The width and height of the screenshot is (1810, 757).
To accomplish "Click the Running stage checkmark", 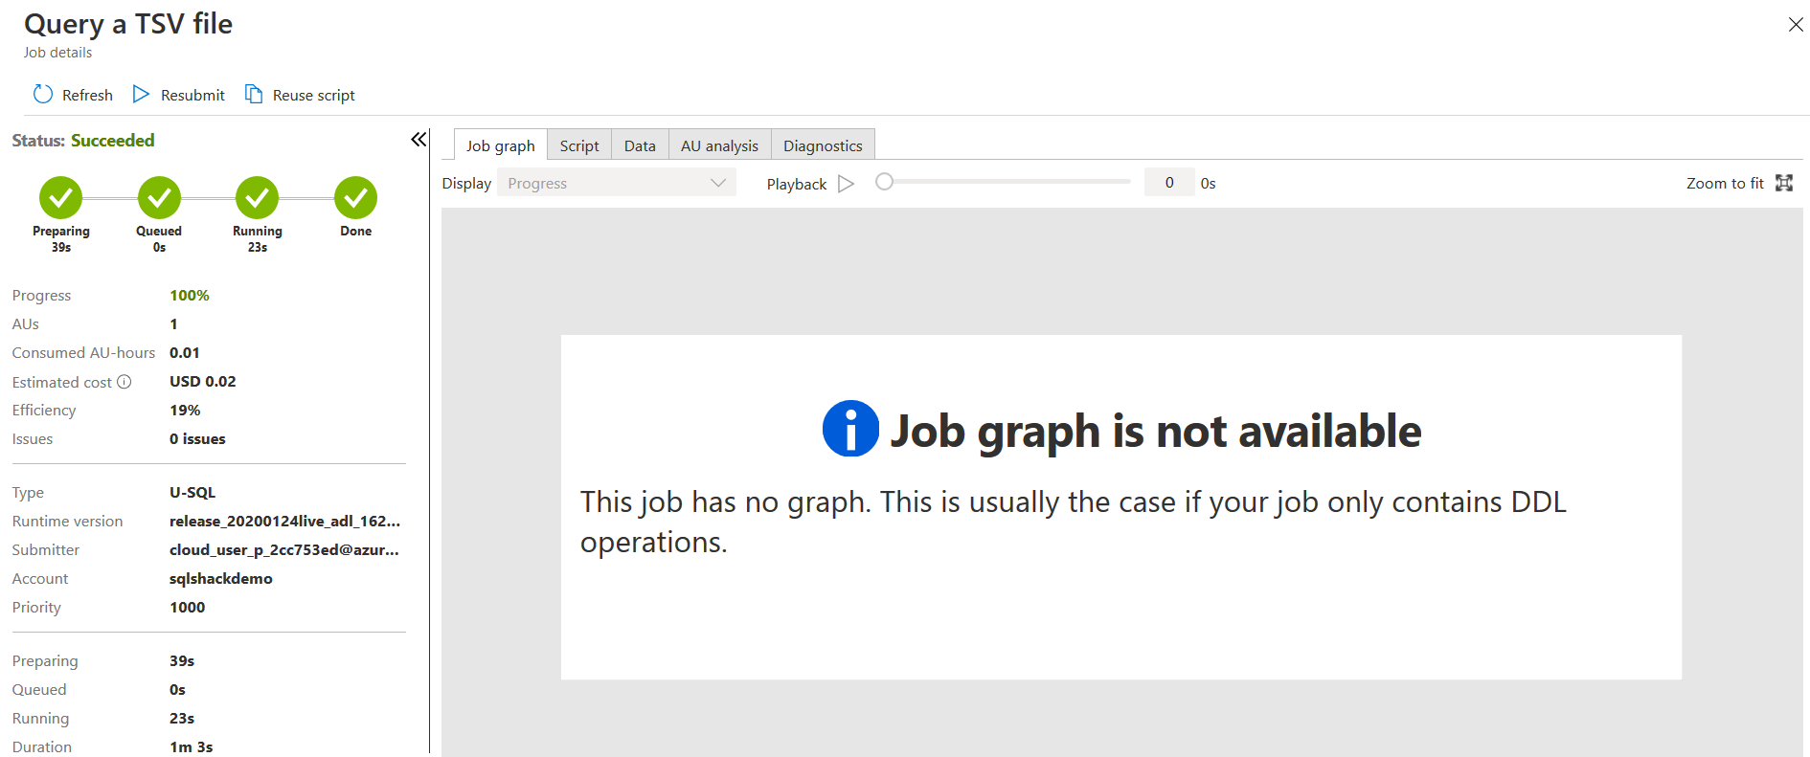I will pos(258,198).
